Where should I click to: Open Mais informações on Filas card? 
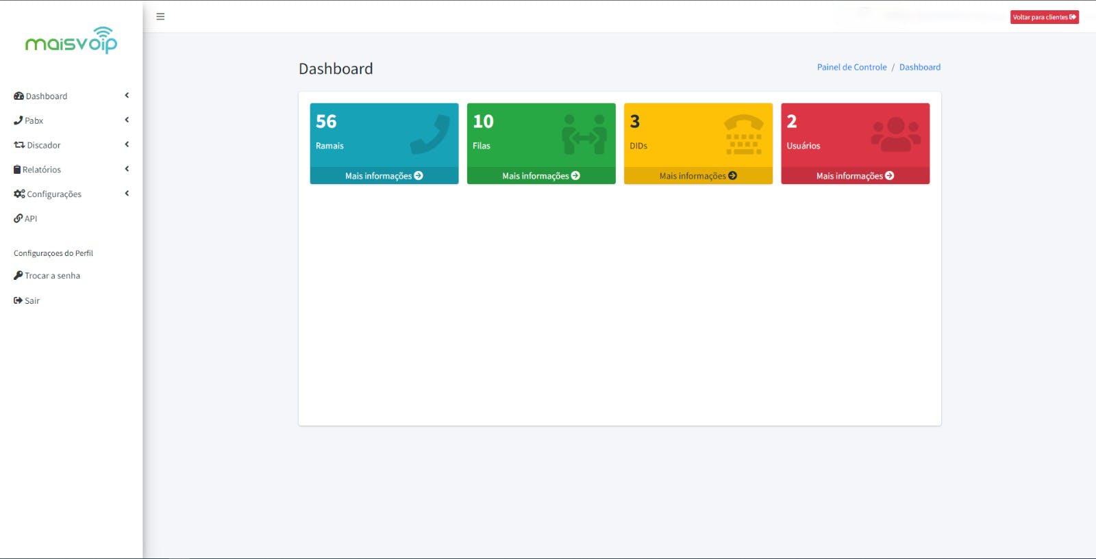[x=541, y=176]
